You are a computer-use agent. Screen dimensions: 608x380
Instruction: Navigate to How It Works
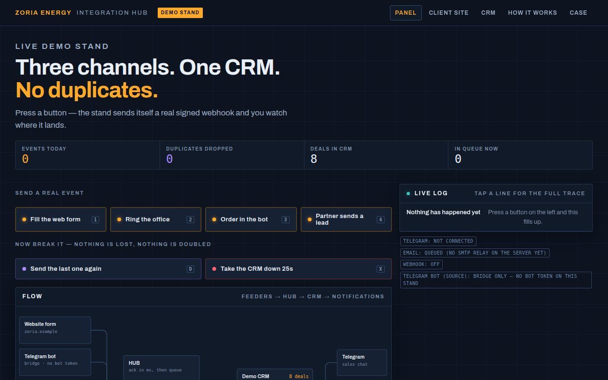[x=532, y=13]
